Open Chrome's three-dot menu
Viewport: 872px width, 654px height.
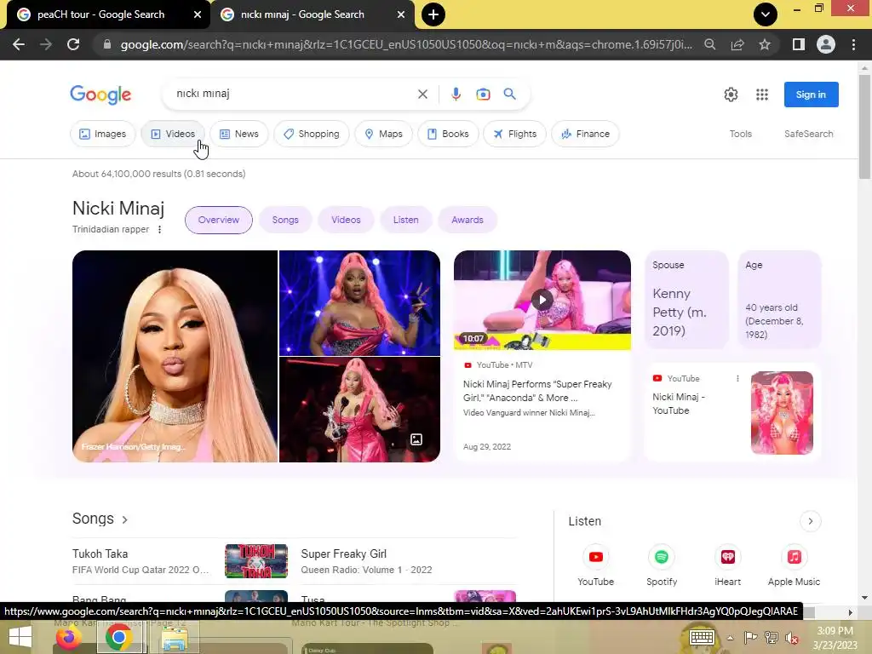tap(853, 44)
